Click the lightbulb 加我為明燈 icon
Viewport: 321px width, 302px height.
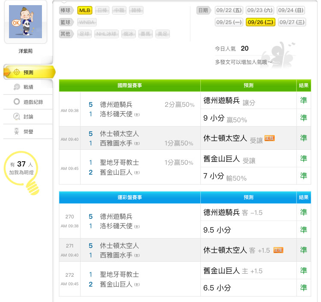(21, 173)
